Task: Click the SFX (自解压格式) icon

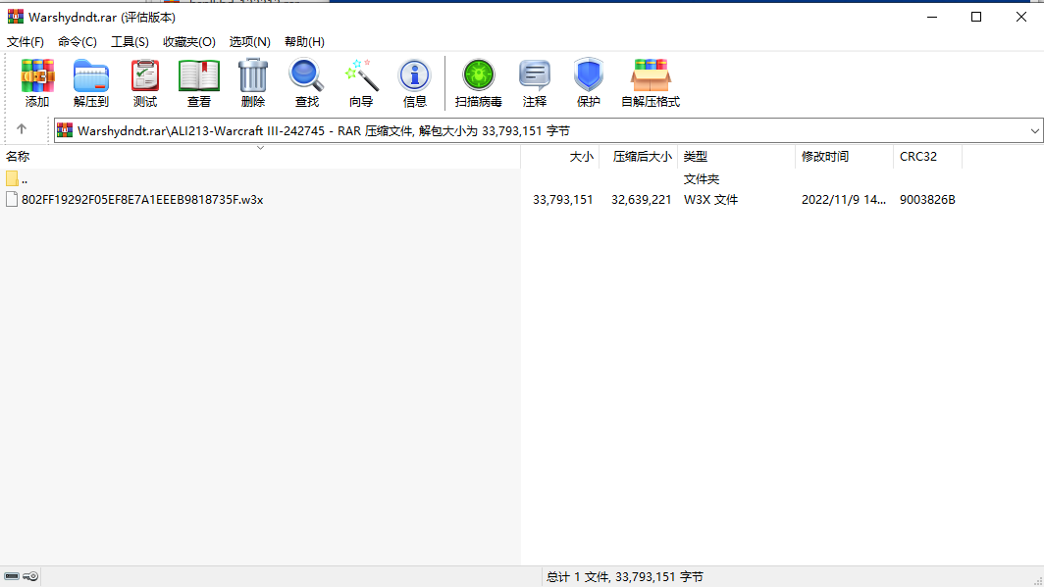Action: (x=651, y=82)
